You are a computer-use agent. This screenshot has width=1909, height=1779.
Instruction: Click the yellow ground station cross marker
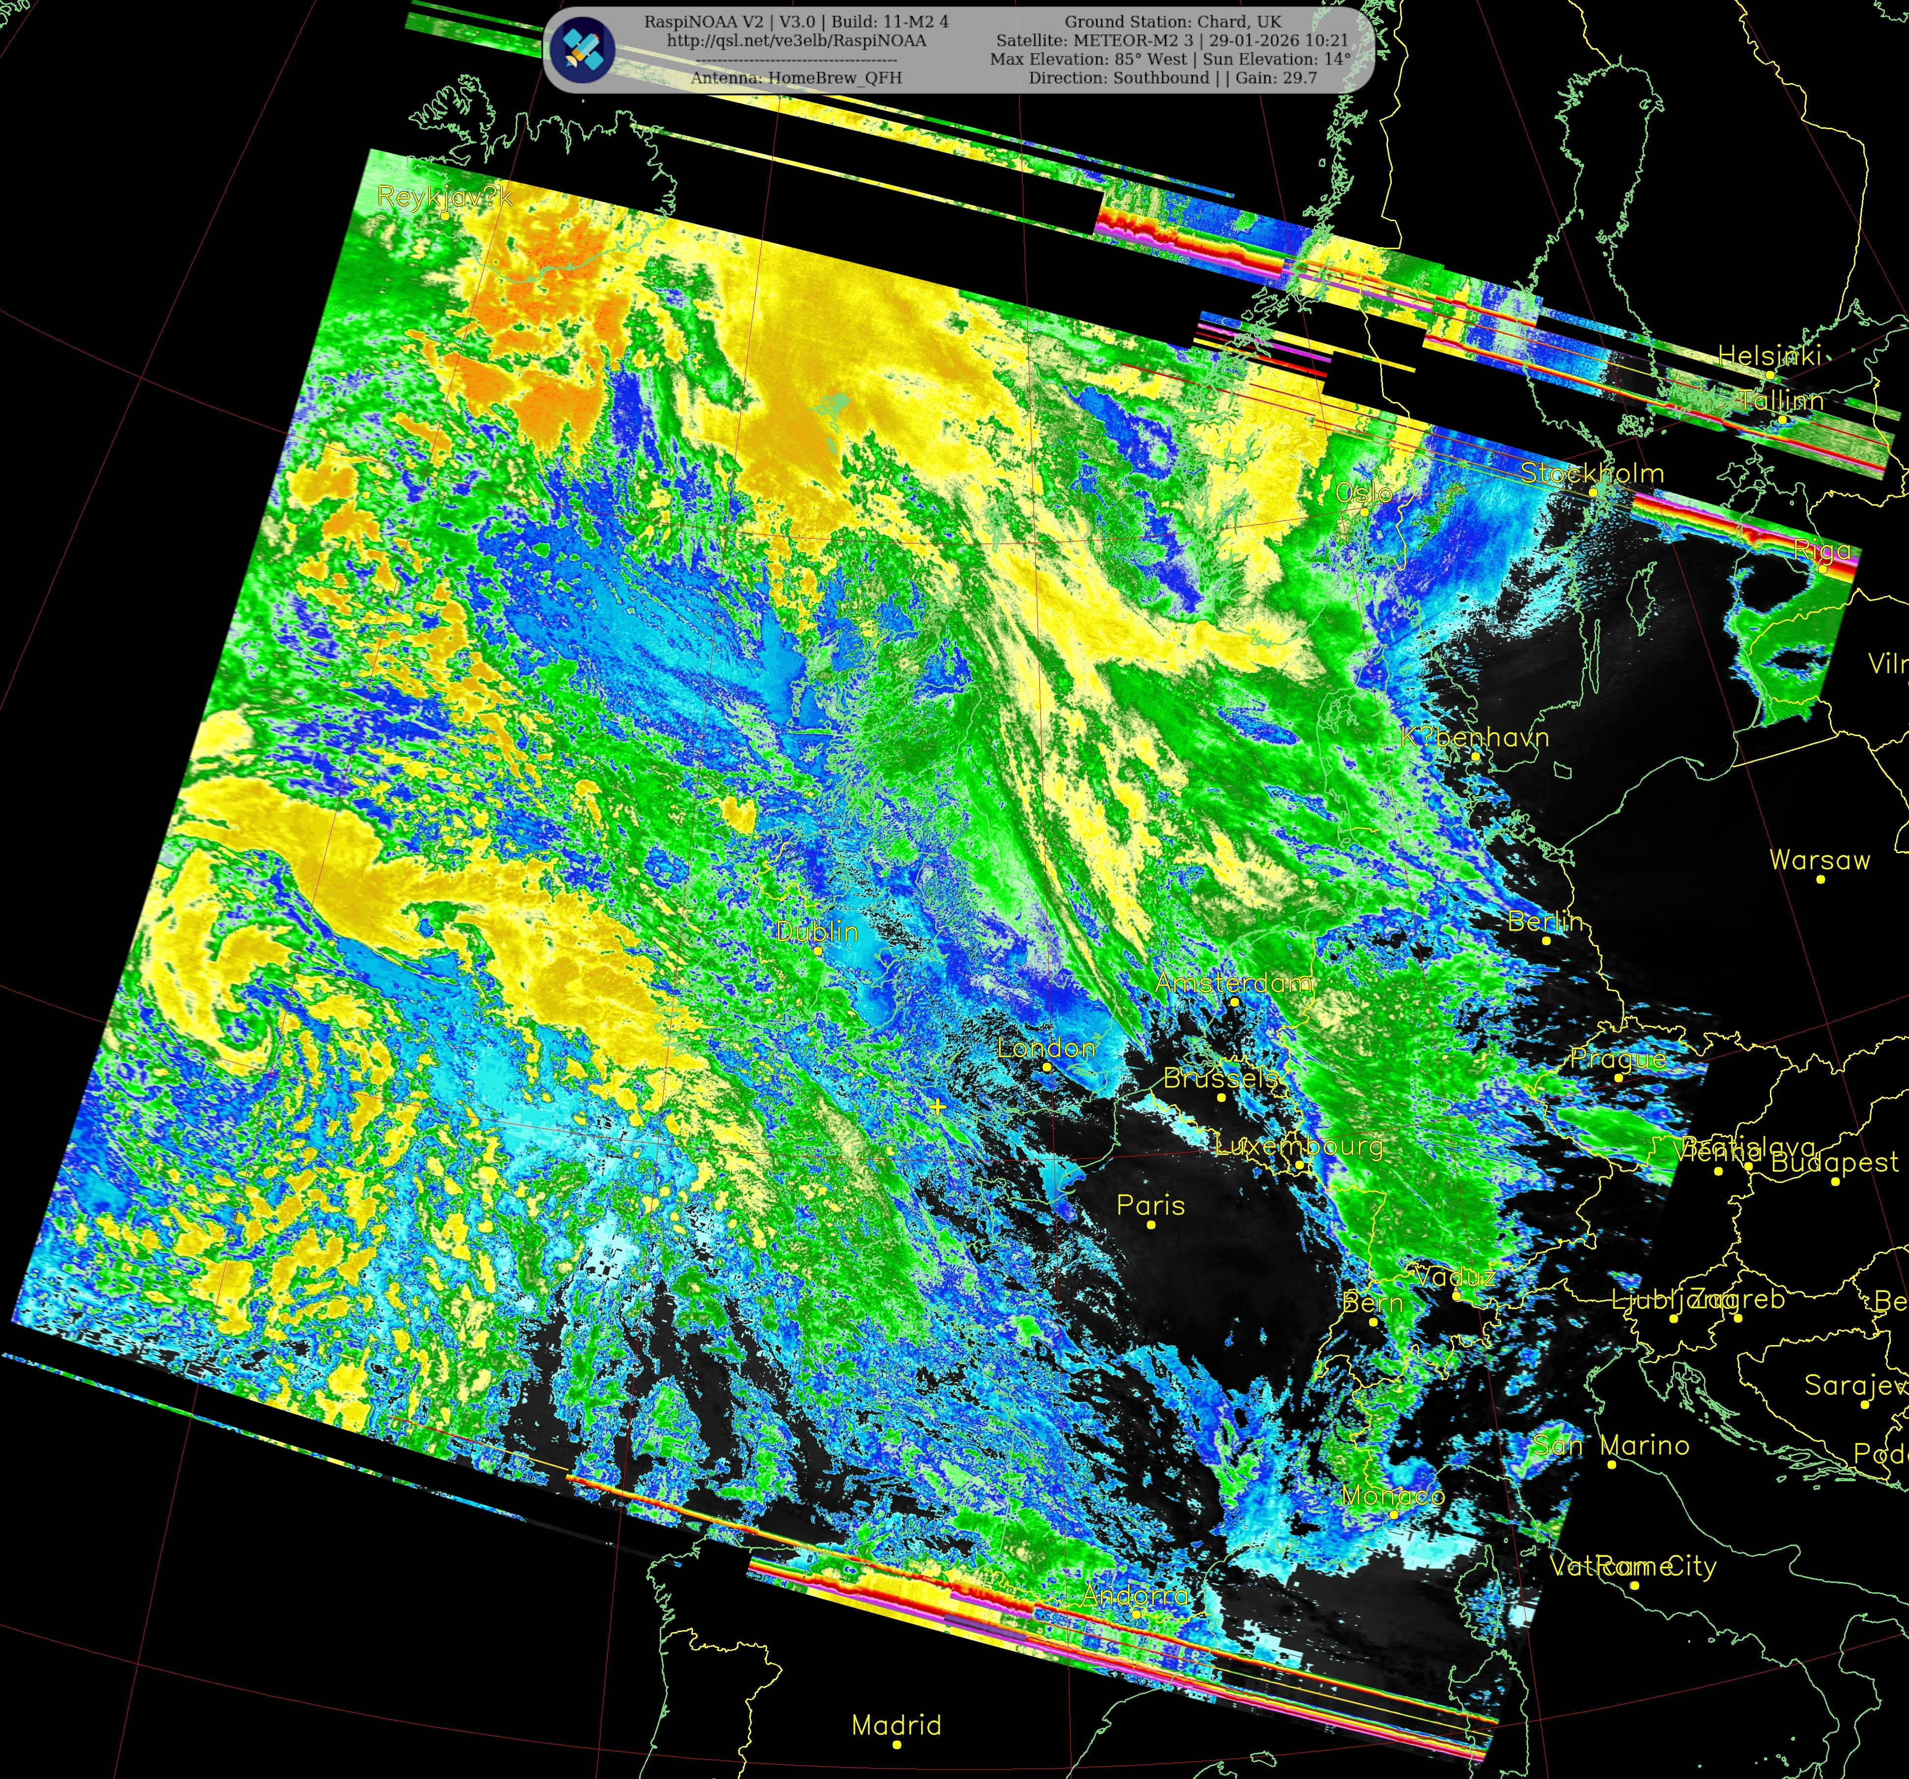(937, 1106)
